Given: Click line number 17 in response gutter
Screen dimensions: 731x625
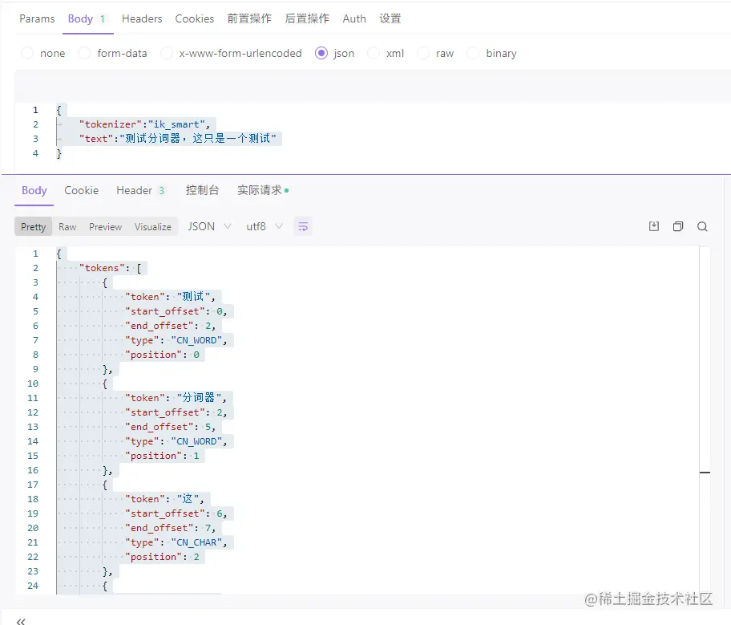Looking at the screenshot, I should point(33,485).
